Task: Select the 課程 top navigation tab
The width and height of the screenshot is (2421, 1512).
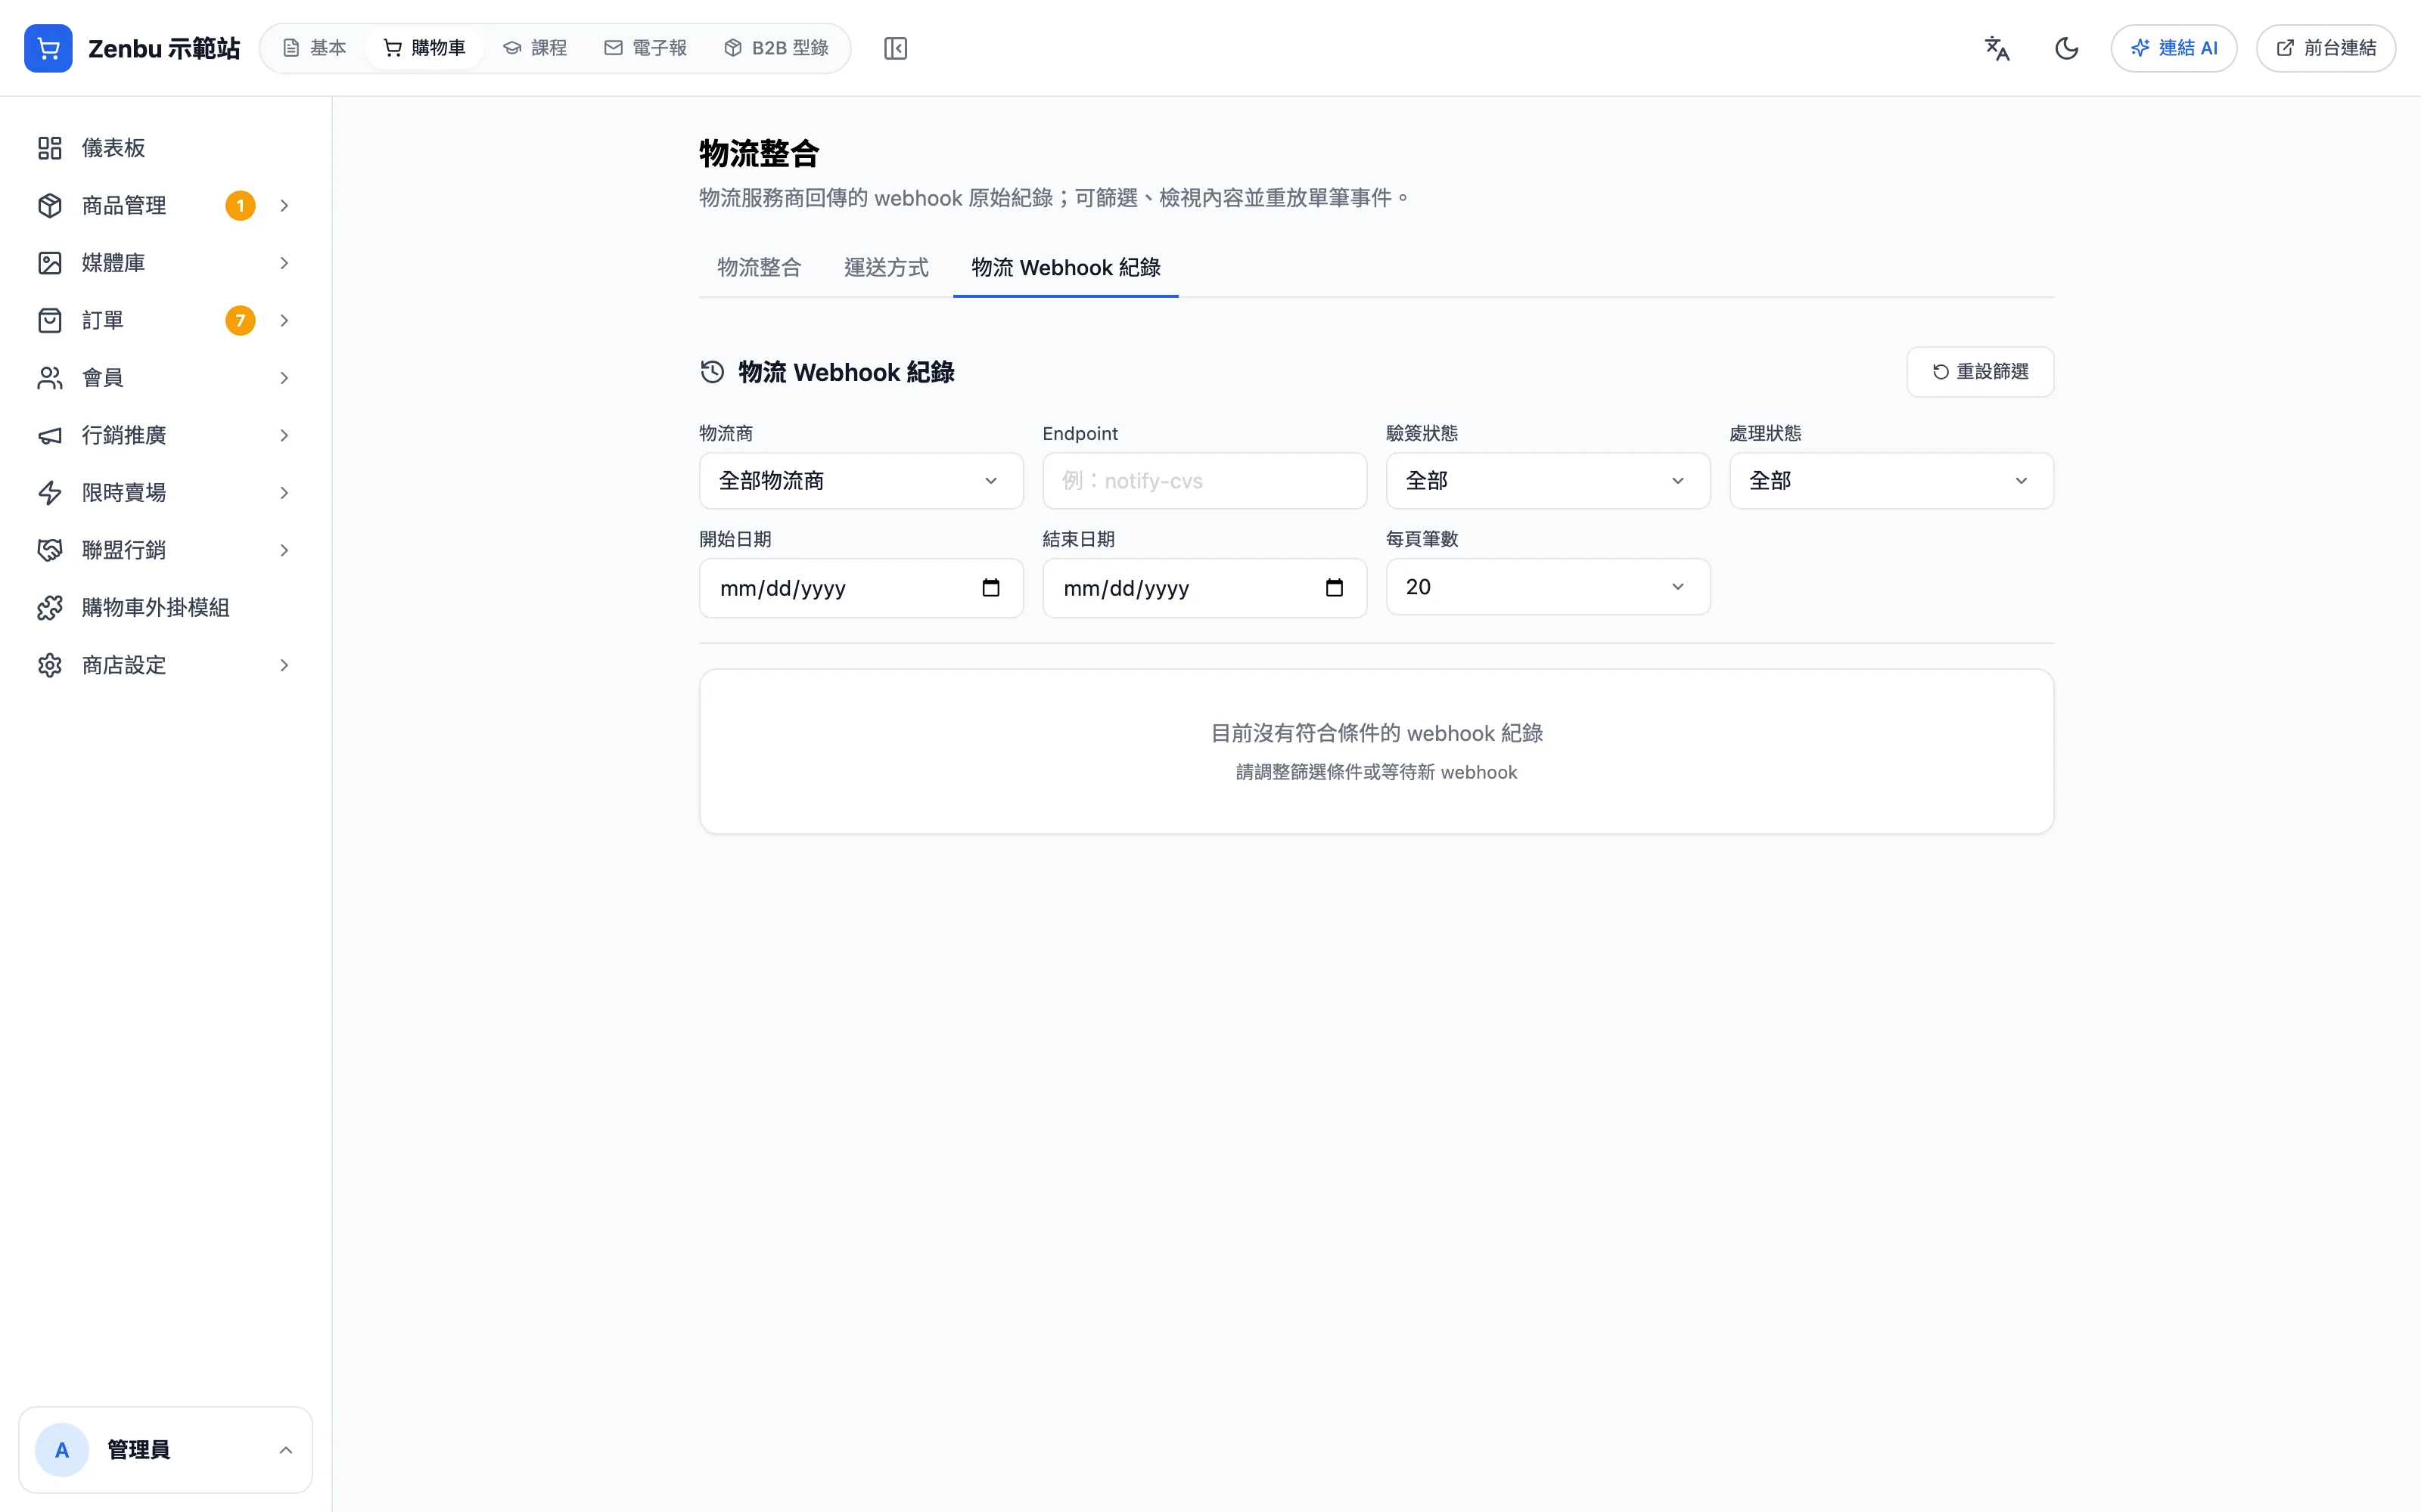Action: coord(535,48)
